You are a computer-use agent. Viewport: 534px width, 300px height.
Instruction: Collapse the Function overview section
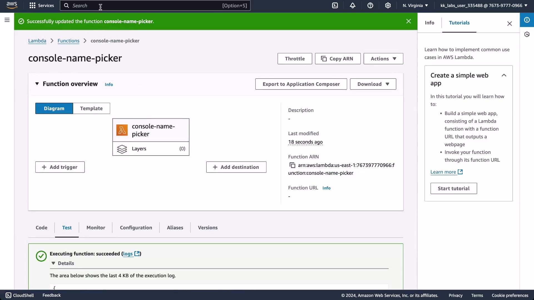pyautogui.click(x=37, y=84)
